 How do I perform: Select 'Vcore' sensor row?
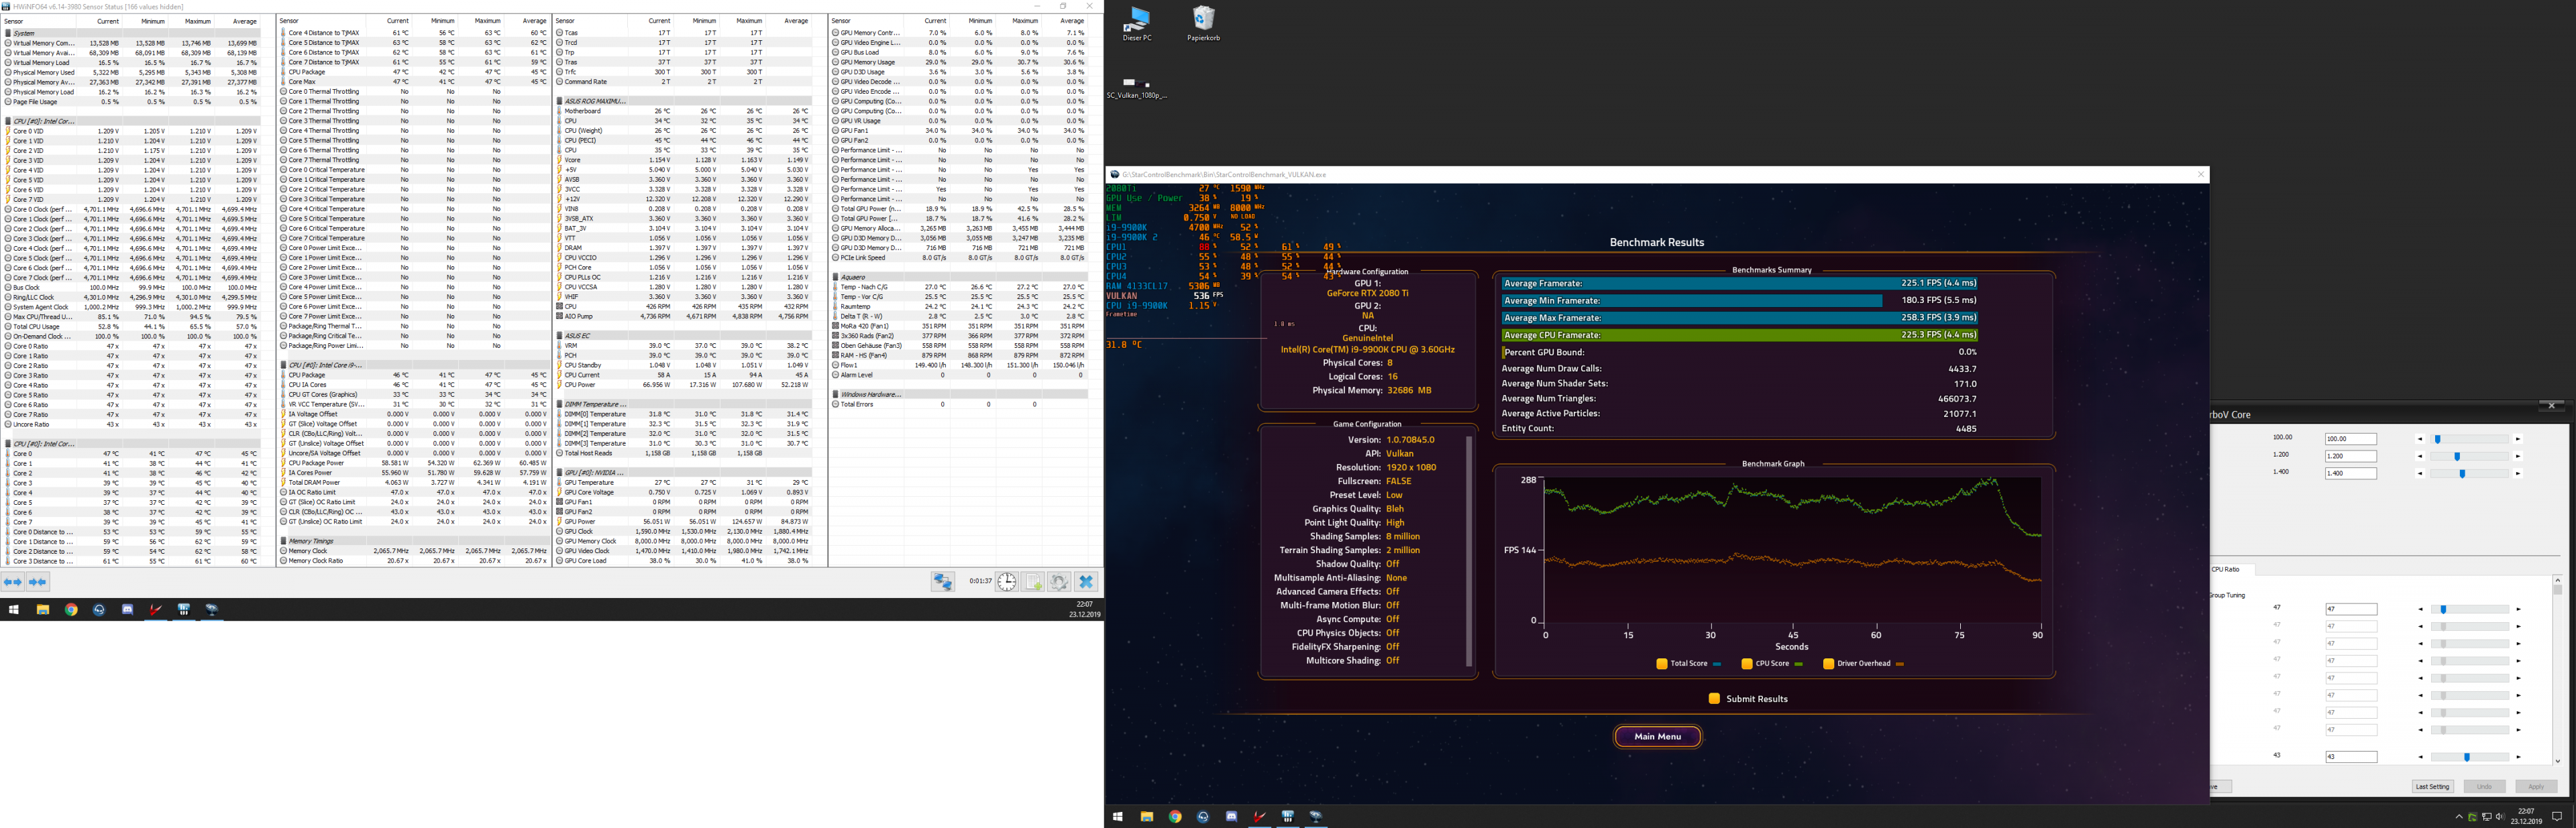[x=684, y=160]
